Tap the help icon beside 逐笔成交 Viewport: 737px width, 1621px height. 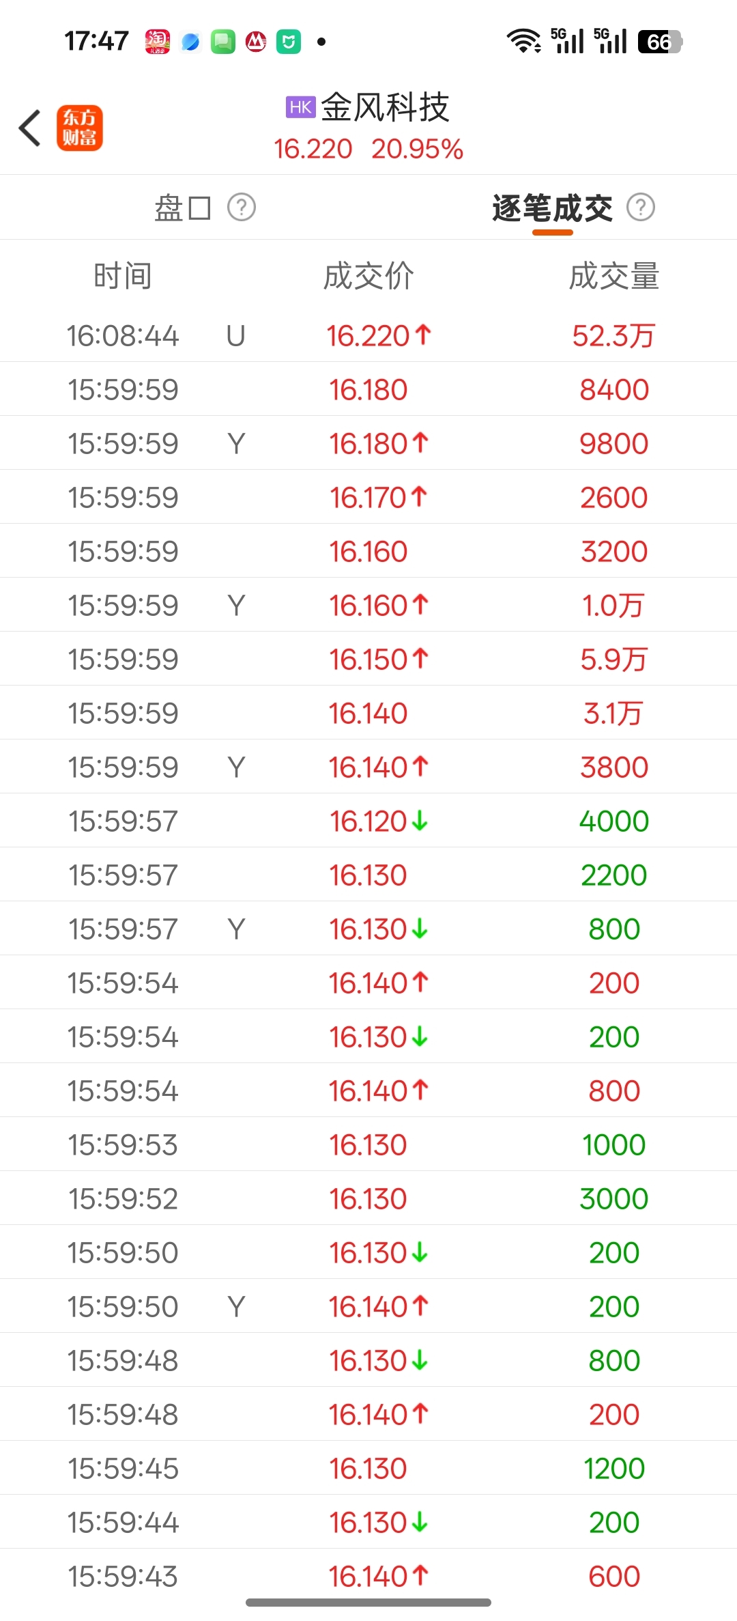point(640,207)
